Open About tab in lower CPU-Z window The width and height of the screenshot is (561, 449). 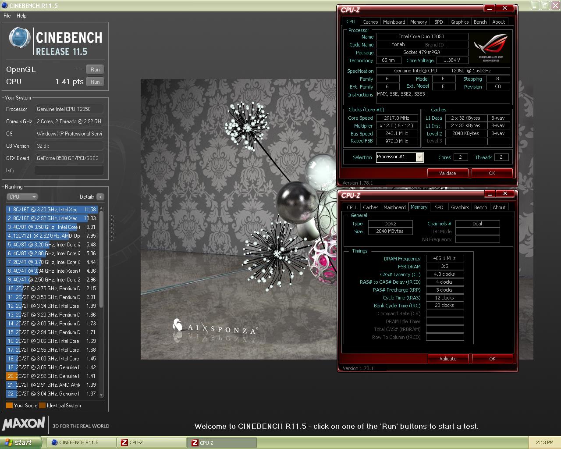(499, 207)
